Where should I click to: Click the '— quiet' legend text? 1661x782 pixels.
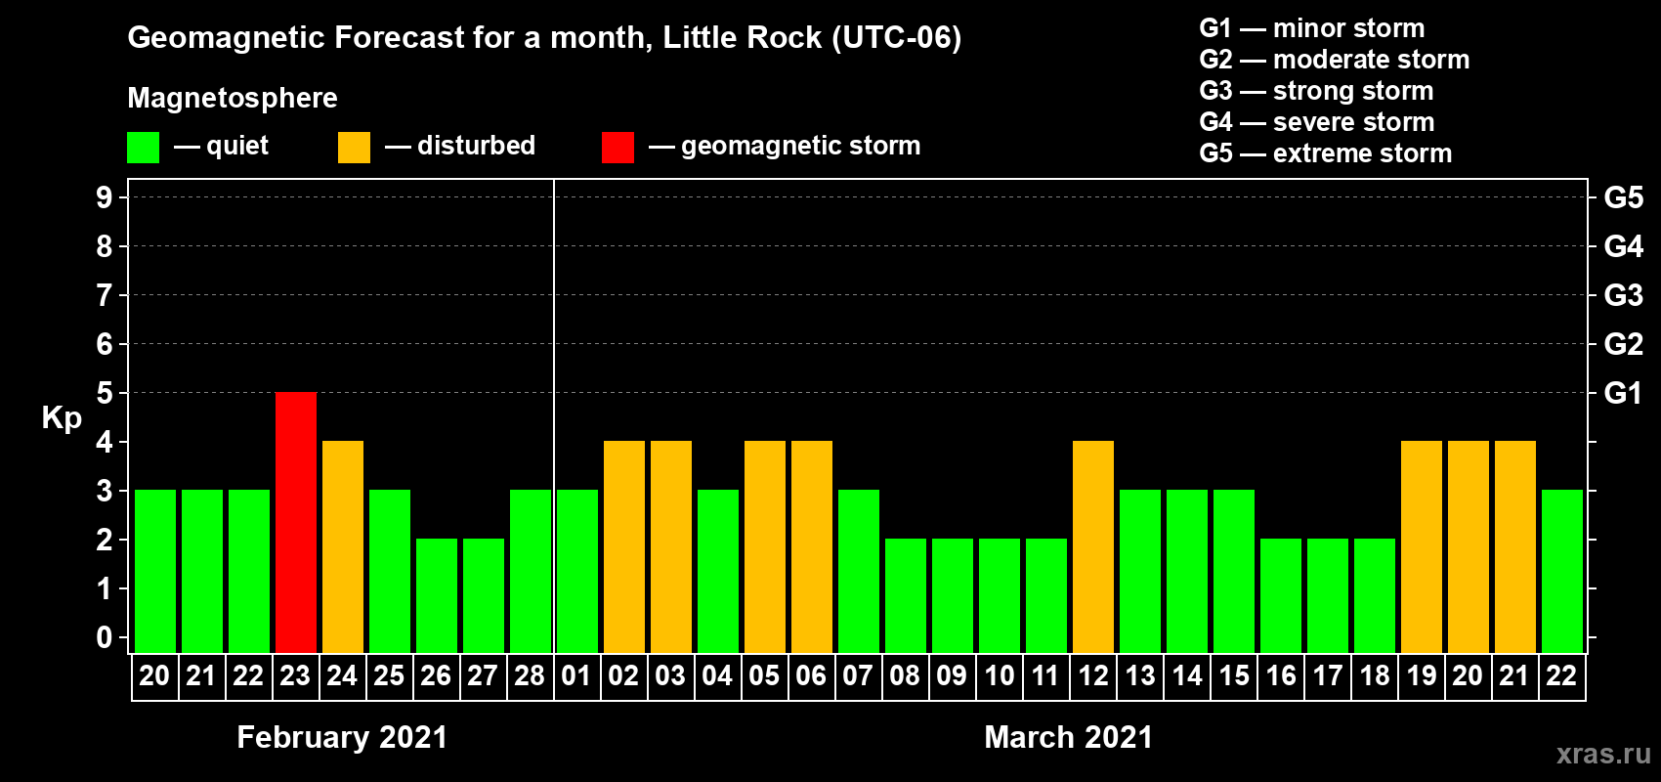tap(221, 147)
